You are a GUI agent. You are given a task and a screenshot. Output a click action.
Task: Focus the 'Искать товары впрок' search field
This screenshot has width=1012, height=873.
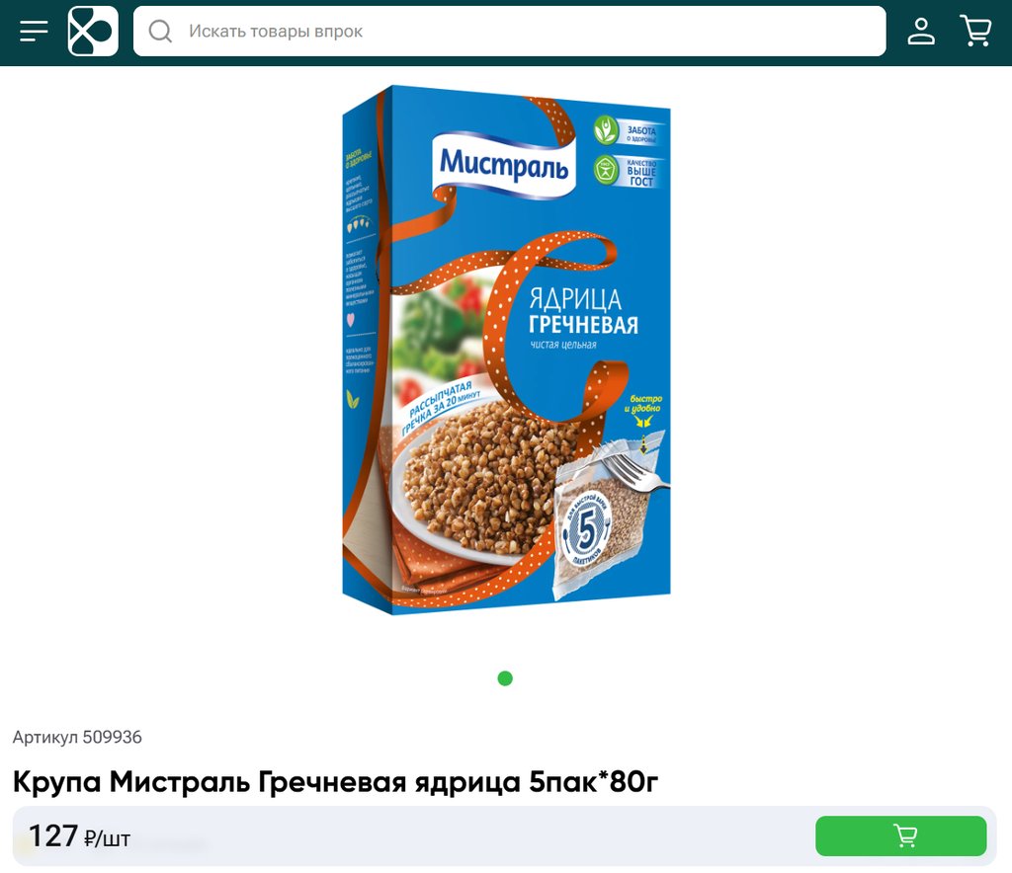click(509, 31)
